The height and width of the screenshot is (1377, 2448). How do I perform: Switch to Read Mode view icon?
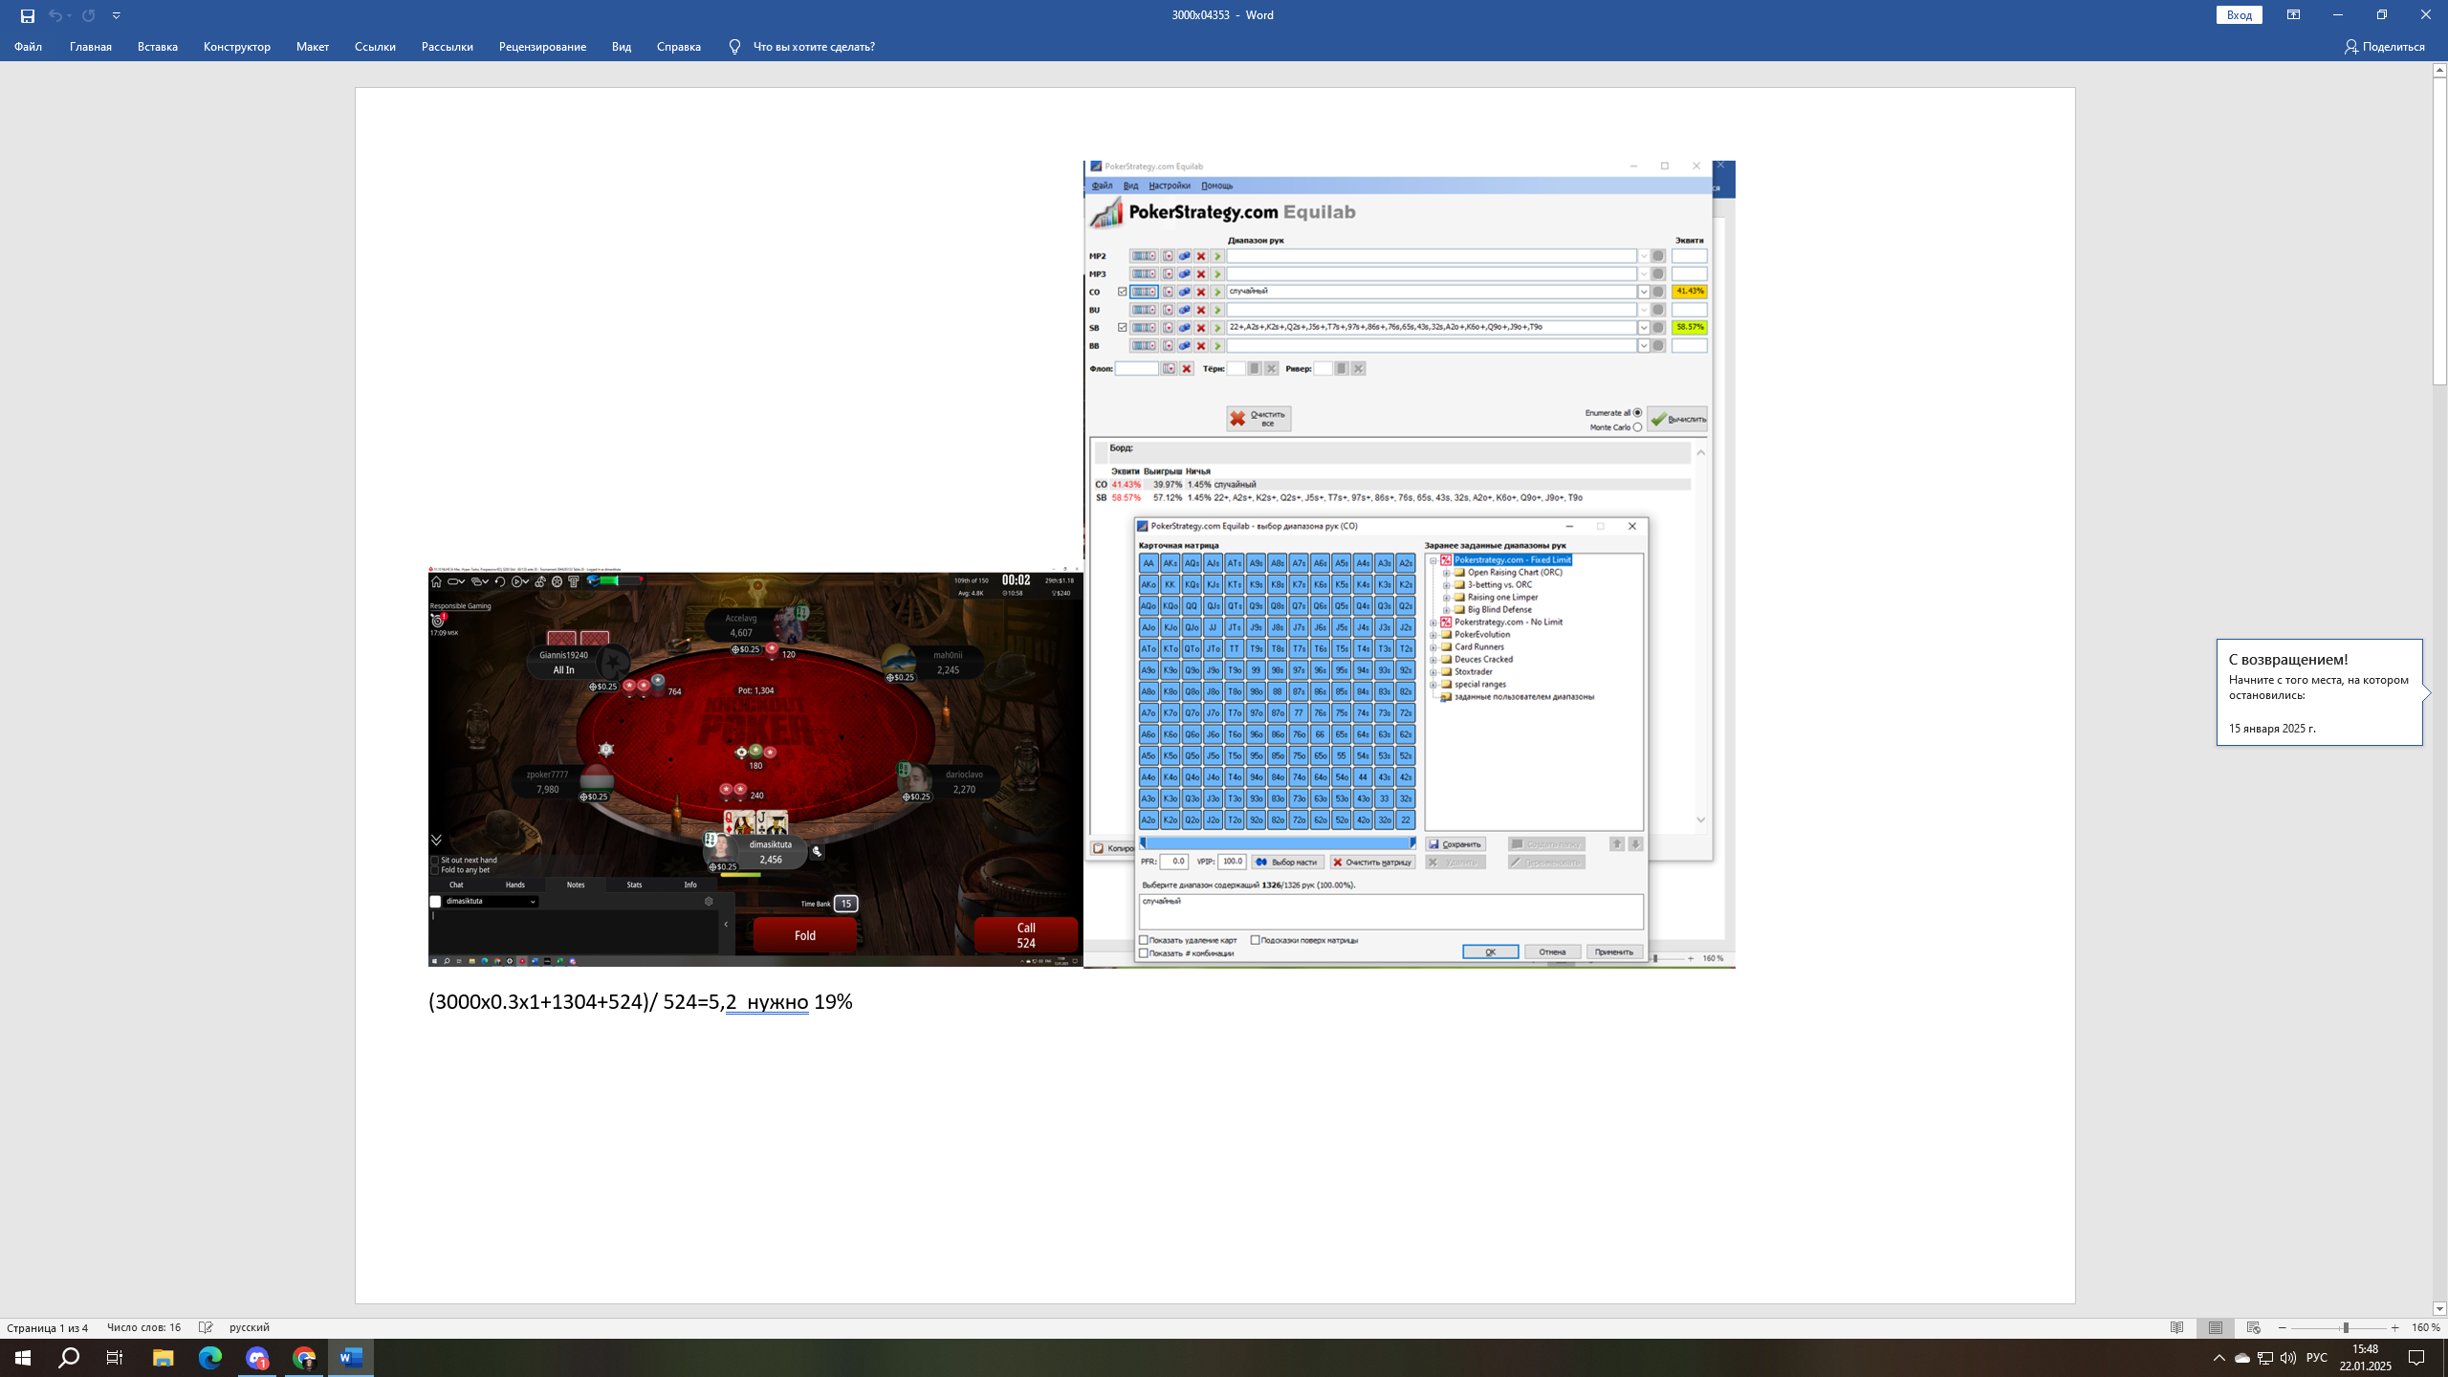2176,1327
